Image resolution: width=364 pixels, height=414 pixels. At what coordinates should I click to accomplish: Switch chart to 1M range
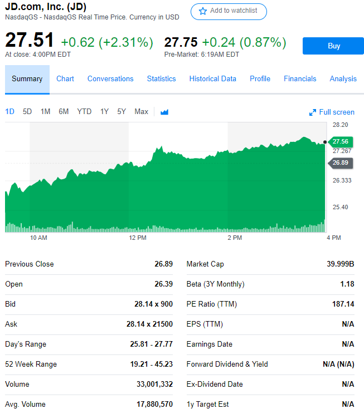[x=46, y=112]
